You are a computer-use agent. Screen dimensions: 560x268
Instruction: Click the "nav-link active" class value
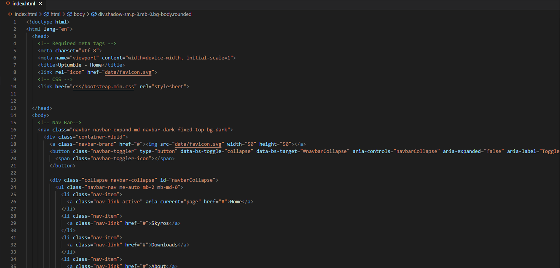pyautogui.click(x=118, y=202)
